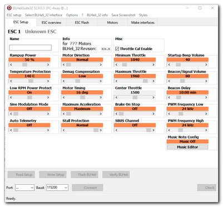
Task: Toggle the Throttle Cal Enable checkbox
Action: tap(117, 49)
